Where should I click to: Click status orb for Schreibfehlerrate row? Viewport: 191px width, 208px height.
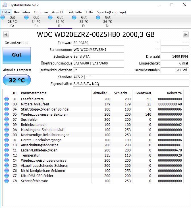click(x=7, y=181)
